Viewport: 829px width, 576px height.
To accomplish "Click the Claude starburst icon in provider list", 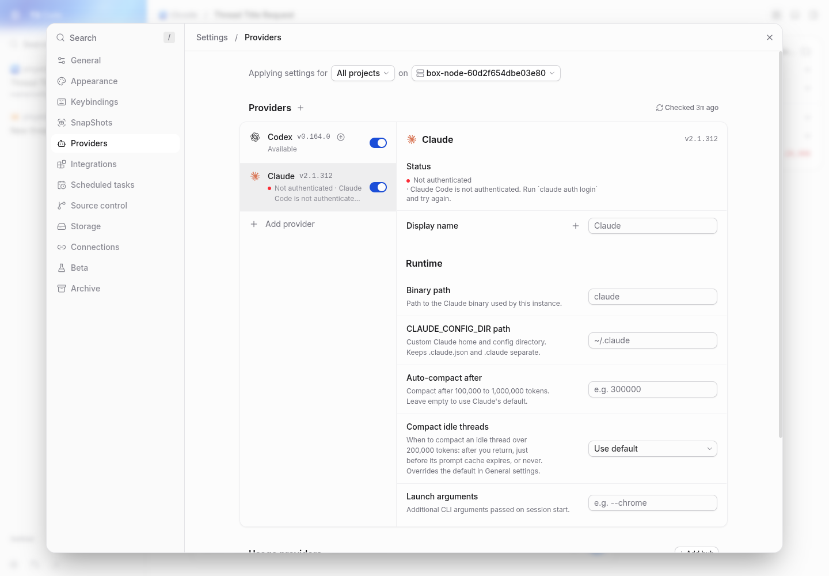I will [x=255, y=176].
